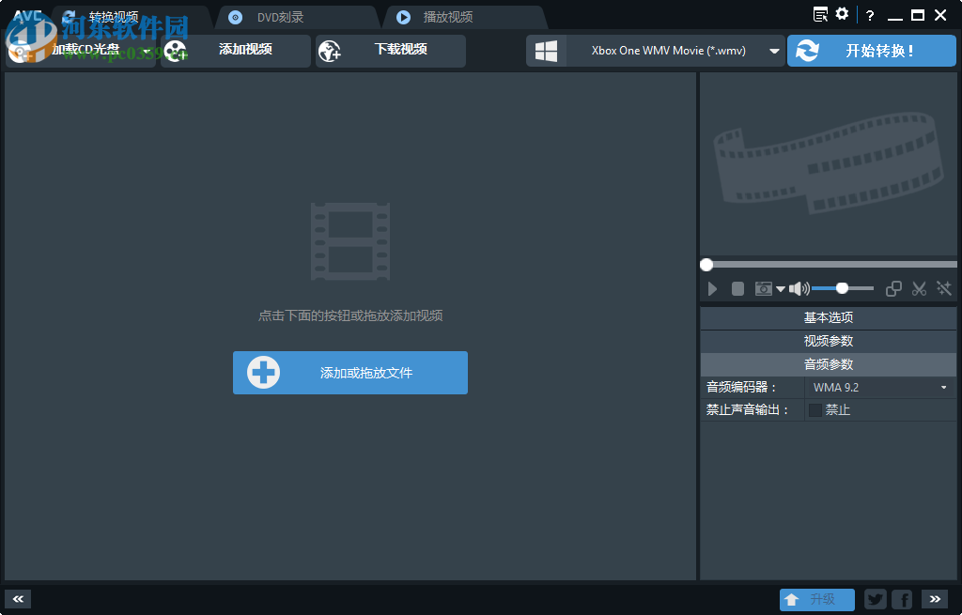
Task: Click the 下载视频 globe icon
Action: [x=330, y=51]
